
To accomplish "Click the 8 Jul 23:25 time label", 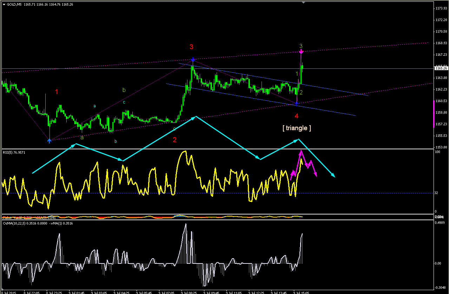I will click(x=54, y=292).
